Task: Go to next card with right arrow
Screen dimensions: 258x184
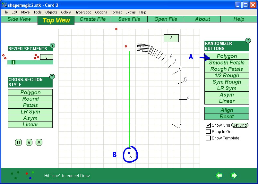Action: coord(234,175)
